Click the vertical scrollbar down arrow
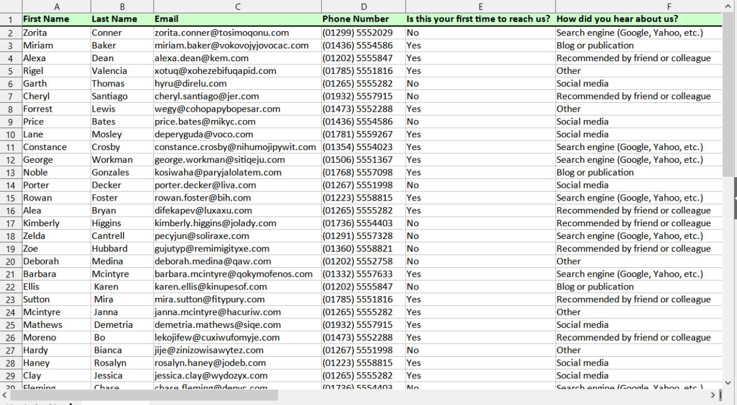This screenshot has height=405, width=737. [x=728, y=383]
